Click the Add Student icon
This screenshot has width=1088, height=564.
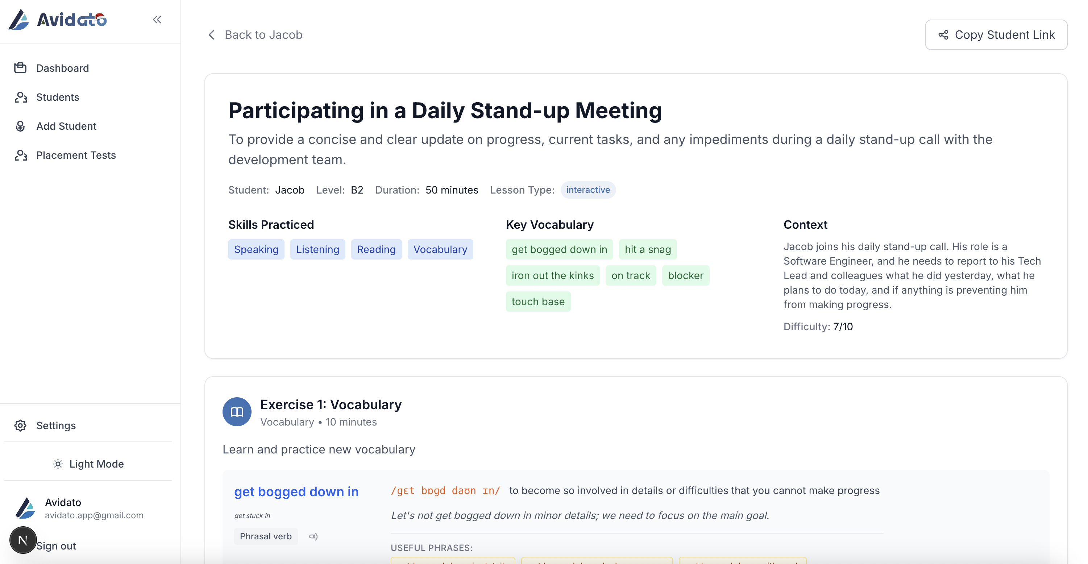(20, 126)
